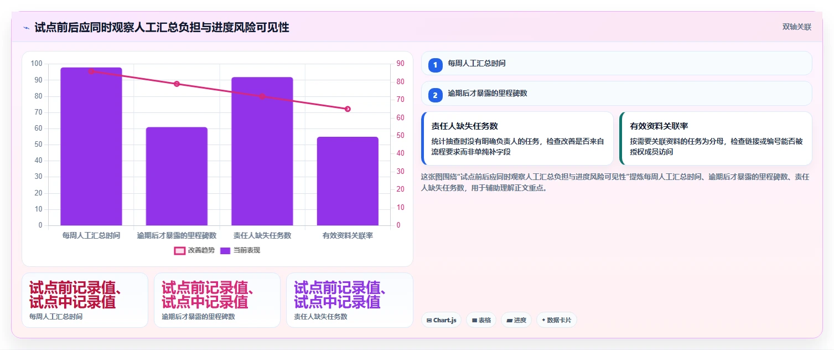Toggle the 改善趋势 legend swatch
The width and height of the screenshot is (834, 350).
coord(180,250)
